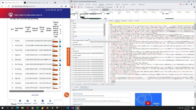Click the red record network log button
This screenshot has height=110, width=196.
[x=72, y=7]
